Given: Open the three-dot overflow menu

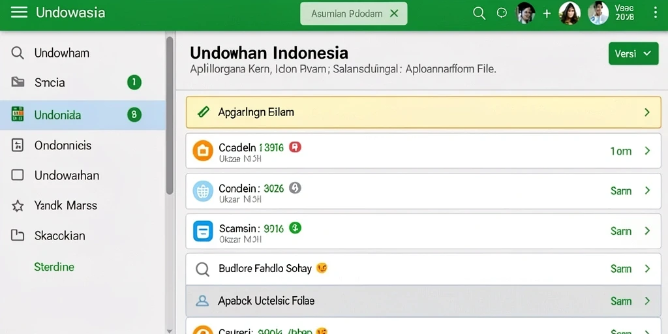Looking at the screenshot, I should (655, 12).
